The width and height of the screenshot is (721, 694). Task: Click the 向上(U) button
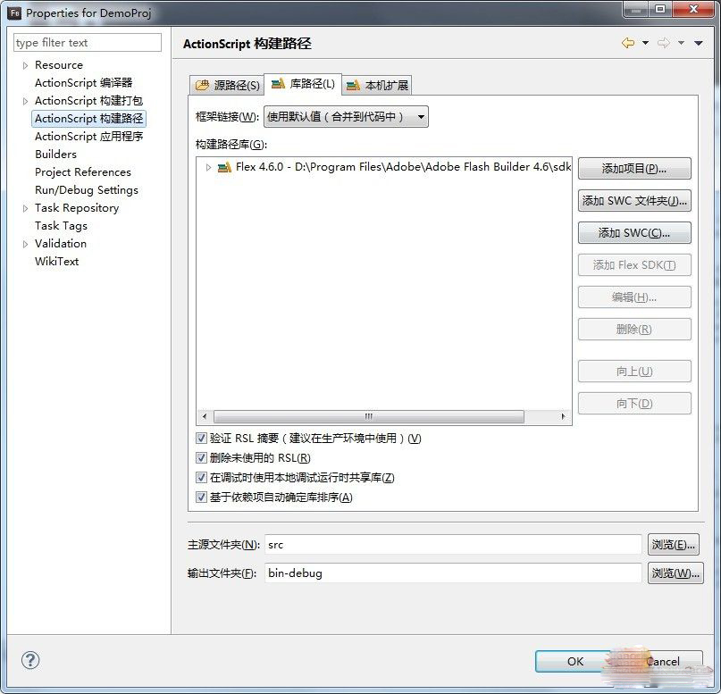click(634, 372)
